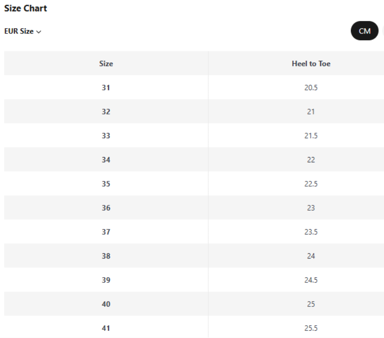Click the 22.5 heel to toe value

[311, 184]
